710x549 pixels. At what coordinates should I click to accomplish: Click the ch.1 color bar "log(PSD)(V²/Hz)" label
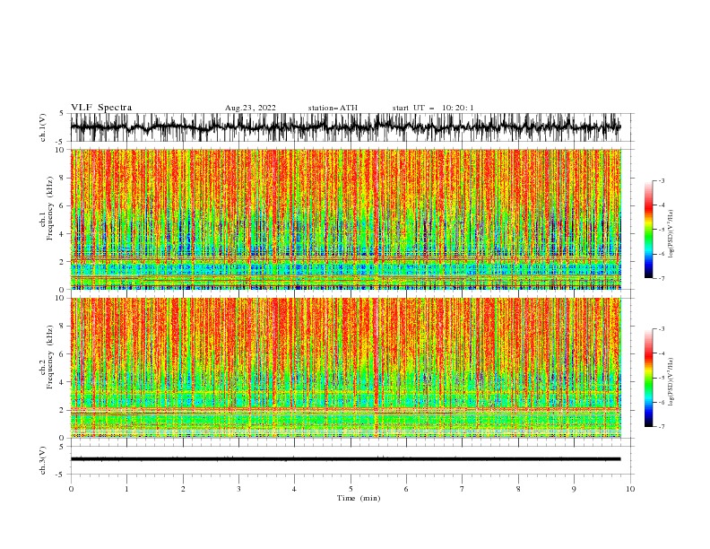[671, 234]
